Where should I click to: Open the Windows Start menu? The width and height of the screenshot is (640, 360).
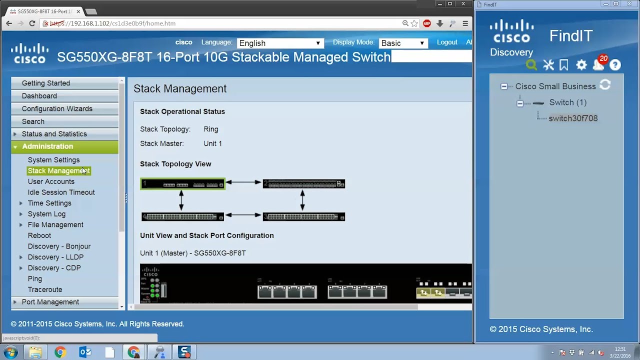point(10,352)
